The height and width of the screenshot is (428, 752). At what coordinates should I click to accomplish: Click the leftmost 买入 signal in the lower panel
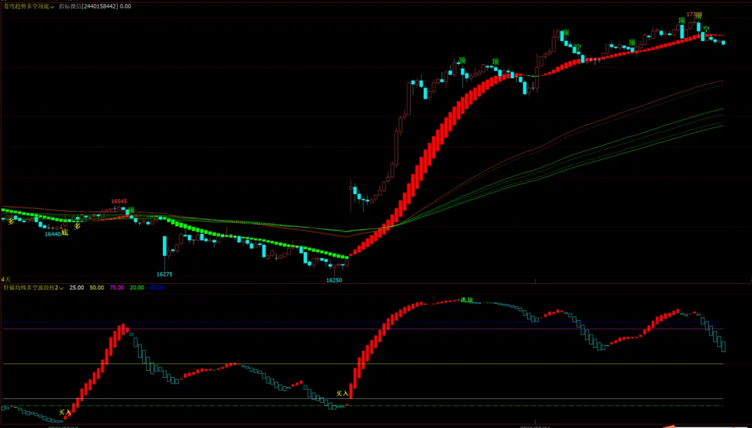65,412
